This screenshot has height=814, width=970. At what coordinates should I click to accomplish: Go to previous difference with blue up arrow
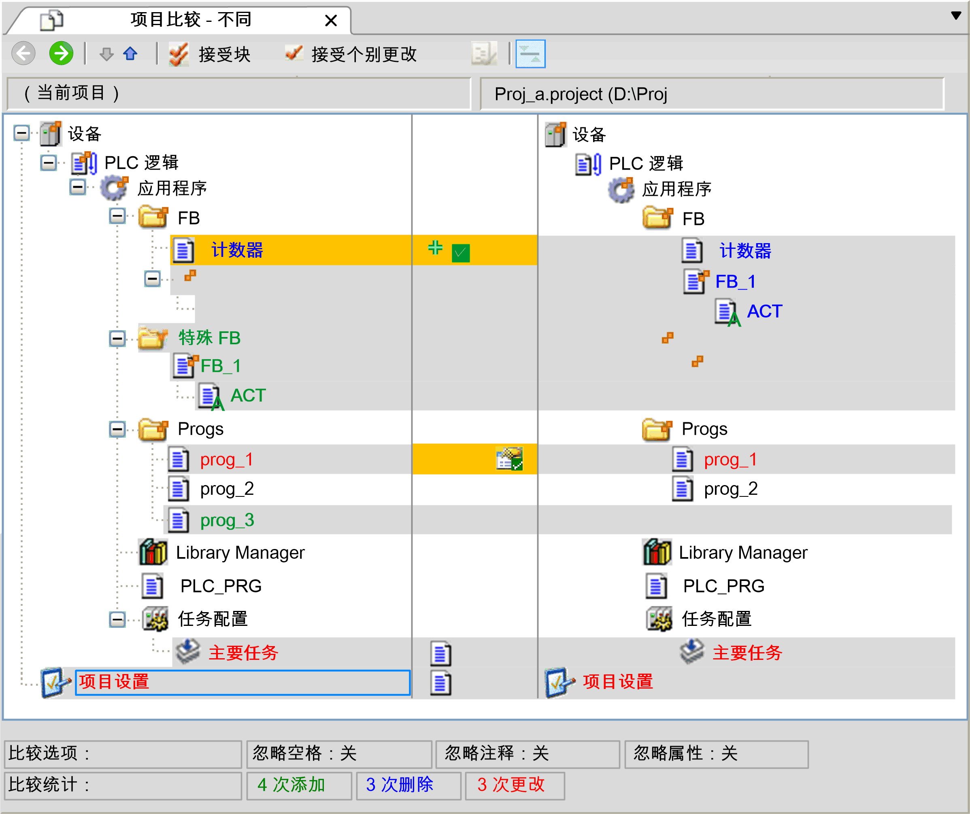(131, 53)
